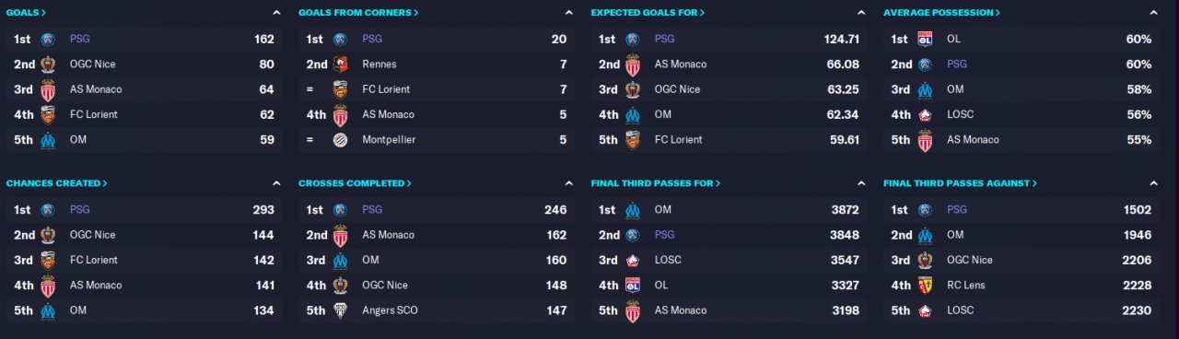Open the Chances Created heading link

coord(57,183)
